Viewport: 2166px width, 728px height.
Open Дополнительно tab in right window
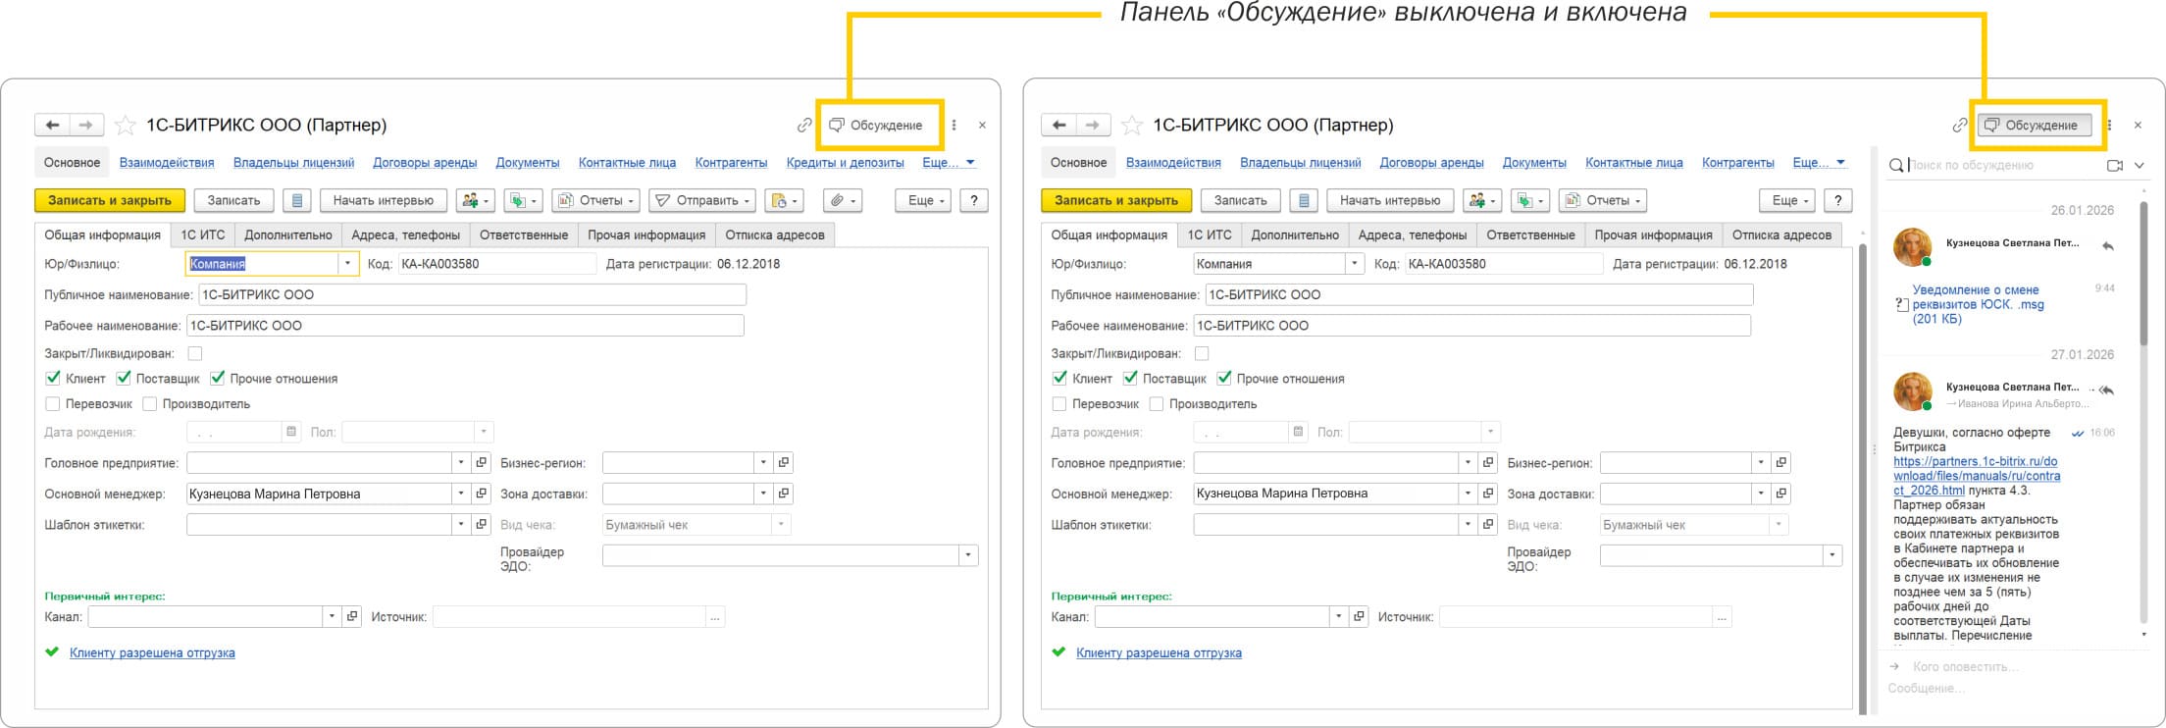[x=1295, y=234]
